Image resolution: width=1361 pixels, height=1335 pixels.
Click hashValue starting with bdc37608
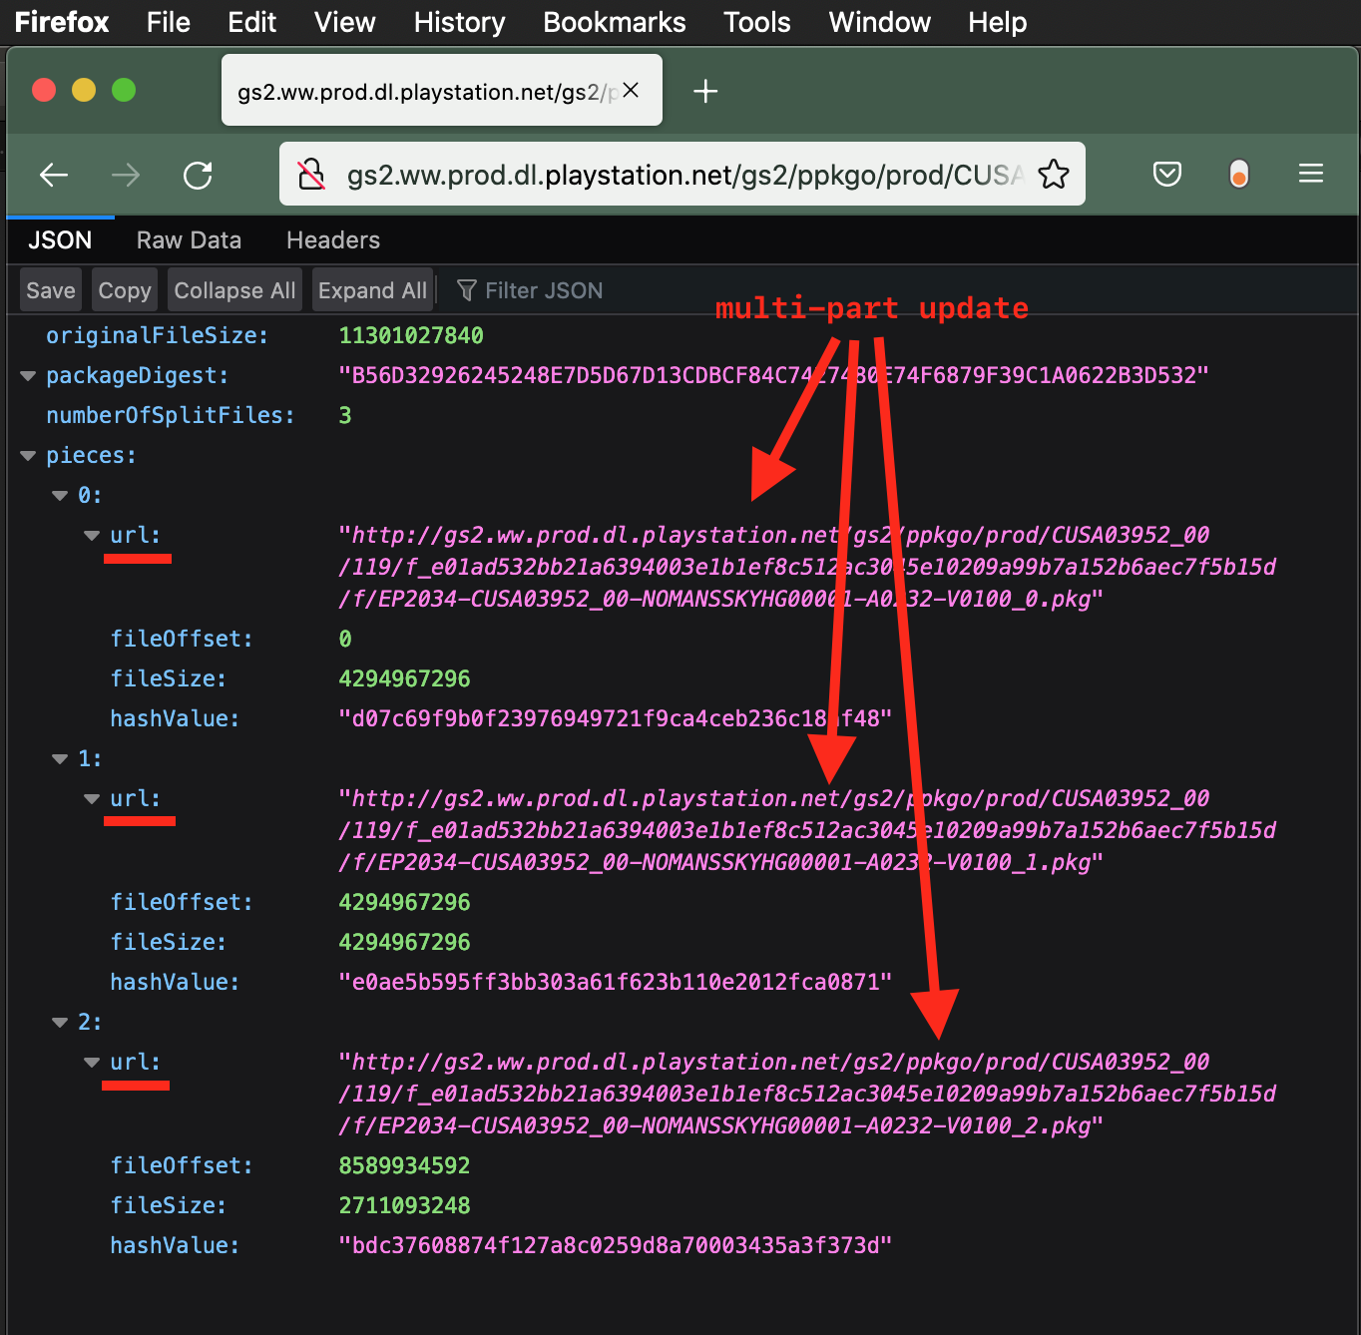615,1246
